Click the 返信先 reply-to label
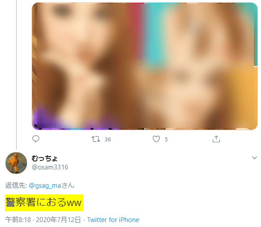261x227 pixels. point(16,186)
